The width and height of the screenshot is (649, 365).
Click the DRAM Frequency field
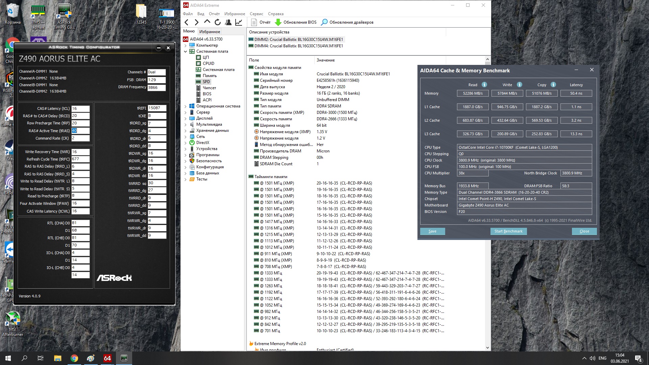click(x=157, y=88)
